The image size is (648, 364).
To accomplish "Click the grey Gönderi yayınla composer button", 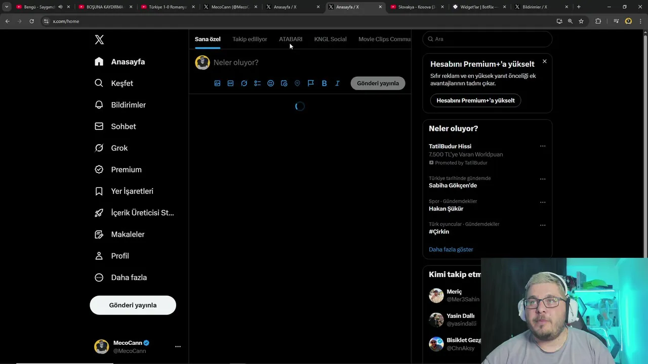I will [x=378, y=83].
